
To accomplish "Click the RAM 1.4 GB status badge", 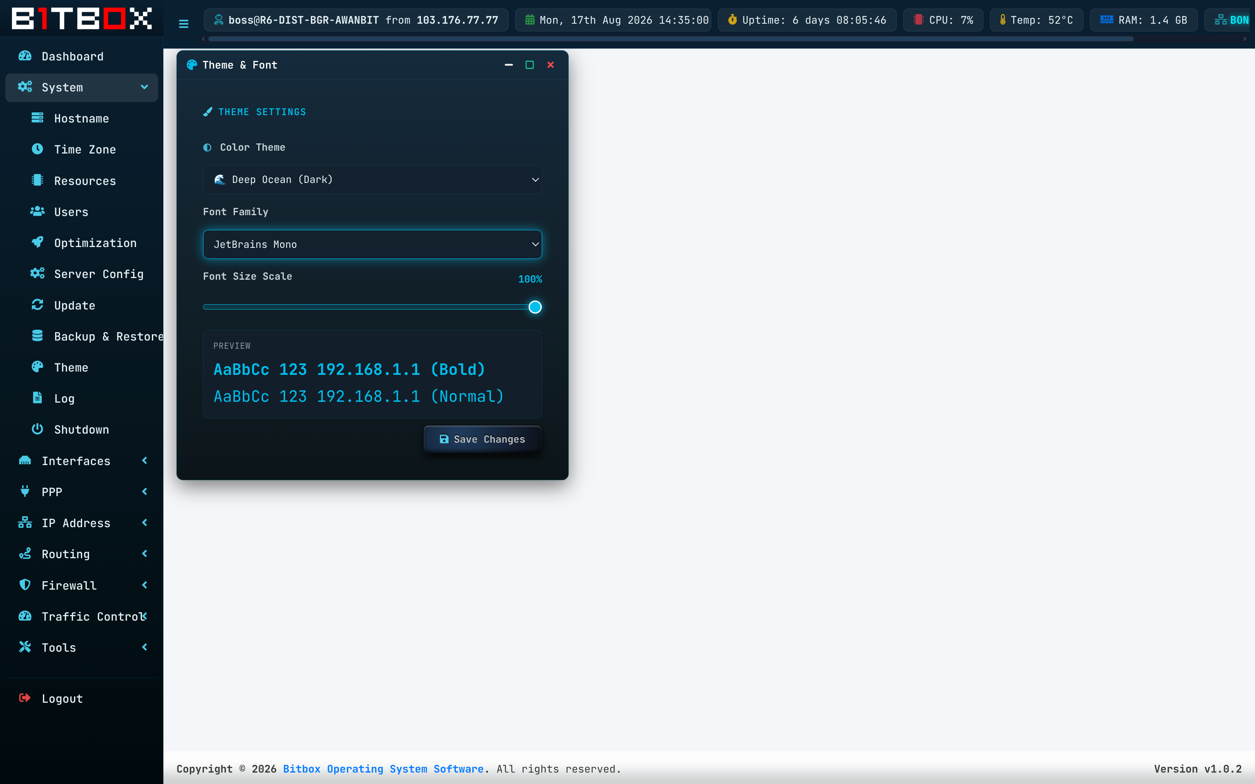I will [1143, 20].
